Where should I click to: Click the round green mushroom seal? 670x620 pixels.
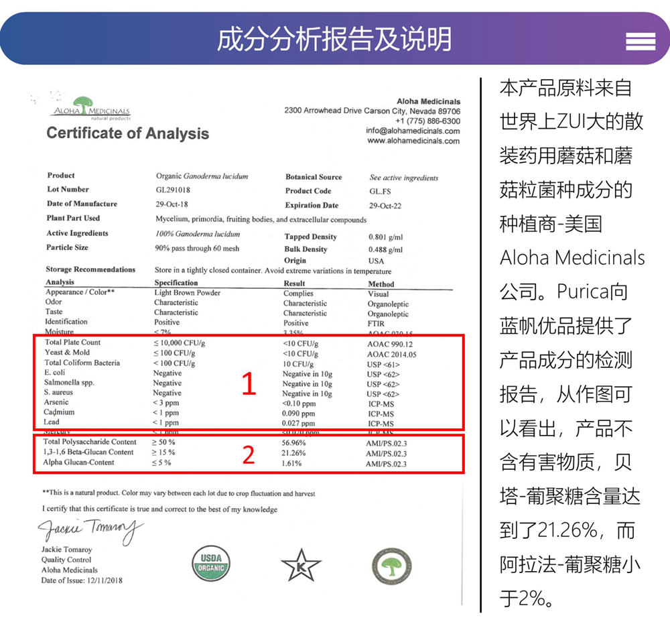(x=391, y=566)
